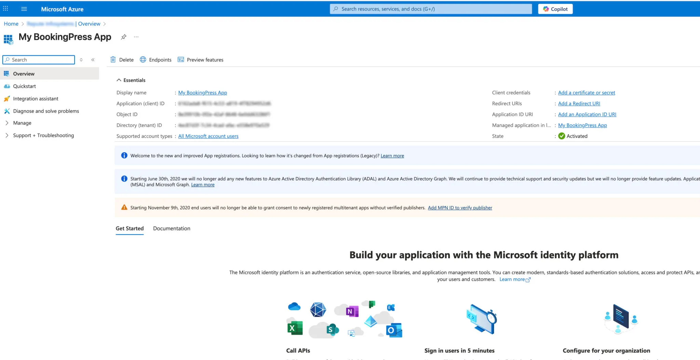700x360 pixels.
Task: Click the Configure for your organization illustration
Action: 621,319
